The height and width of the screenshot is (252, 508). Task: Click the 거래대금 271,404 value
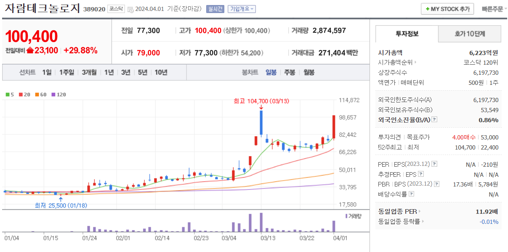[331, 52]
